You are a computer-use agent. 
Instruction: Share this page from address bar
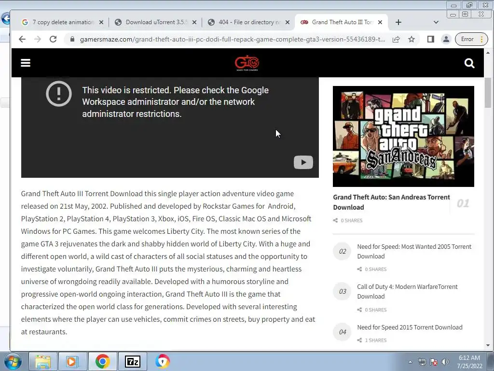tap(396, 39)
